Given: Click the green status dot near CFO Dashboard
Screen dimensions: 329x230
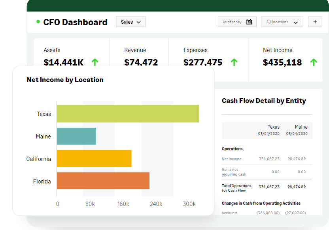Looking at the screenshot, I should [38, 22].
